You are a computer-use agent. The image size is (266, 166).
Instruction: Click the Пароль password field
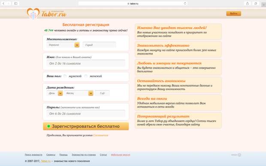tap(86, 114)
